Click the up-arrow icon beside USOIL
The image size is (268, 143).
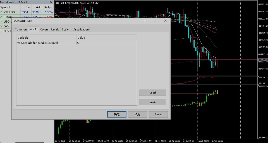click(1, 22)
